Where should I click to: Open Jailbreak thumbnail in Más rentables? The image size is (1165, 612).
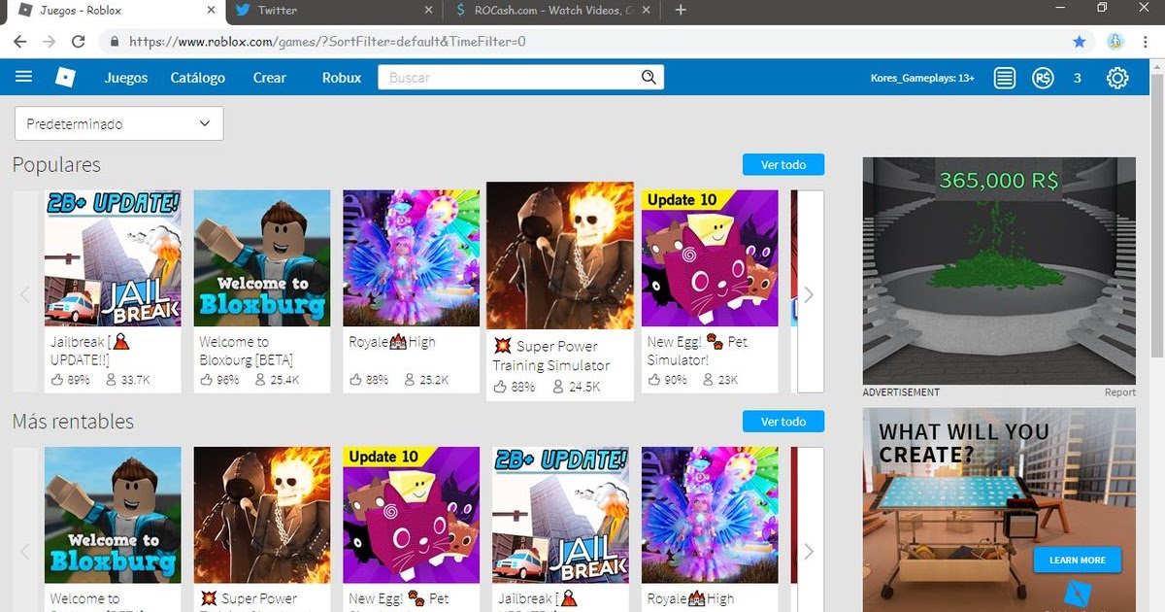click(x=560, y=515)
